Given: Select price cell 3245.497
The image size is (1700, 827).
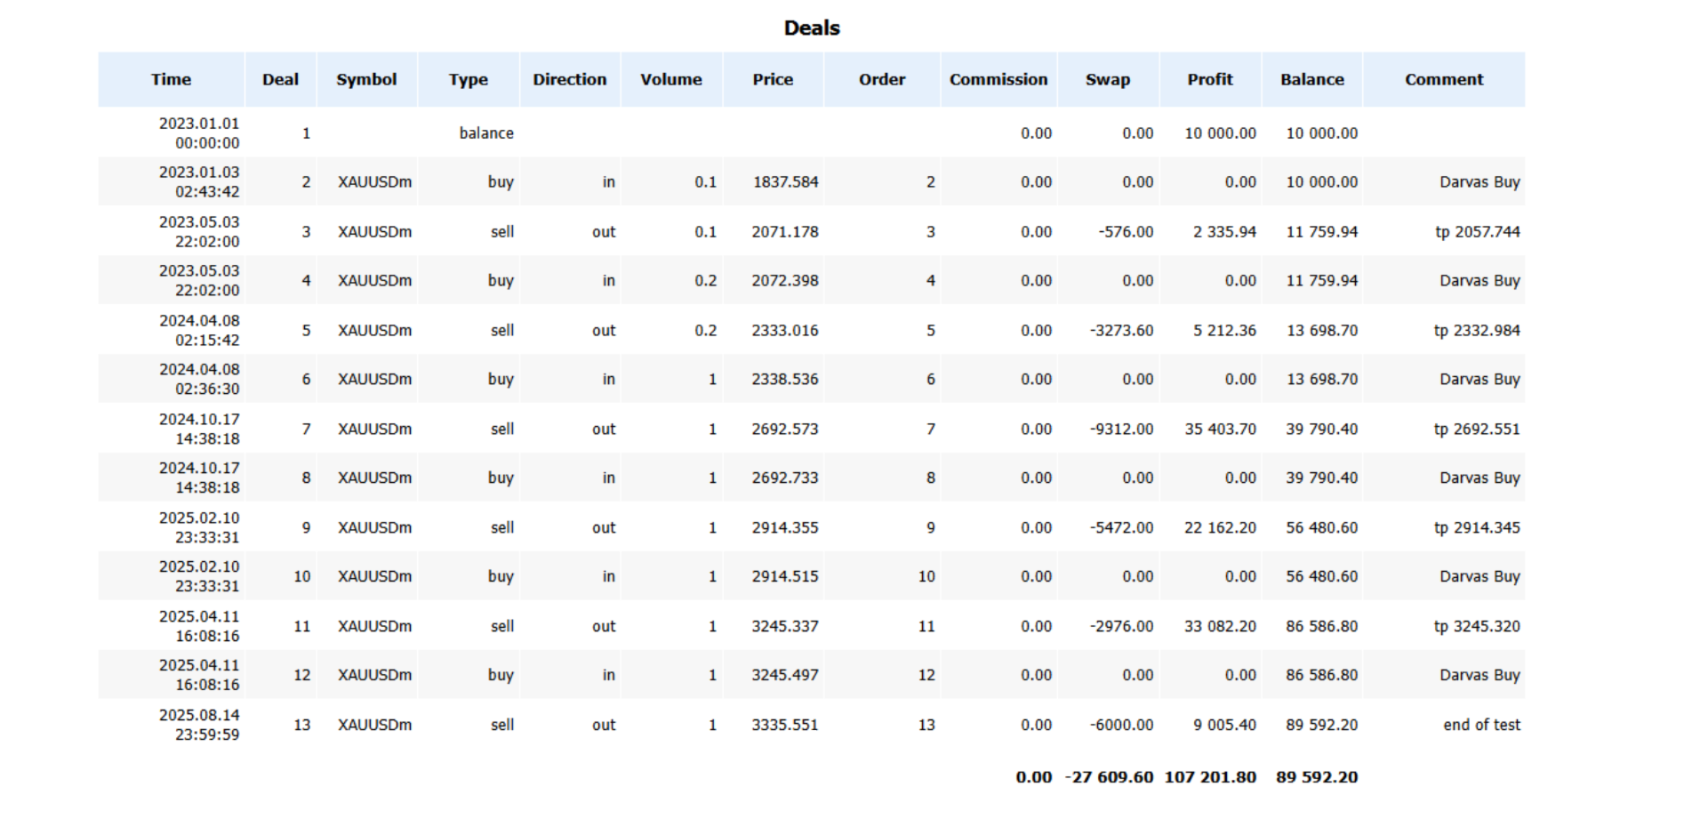Looking at the screenshot, I should pos(785,676).
